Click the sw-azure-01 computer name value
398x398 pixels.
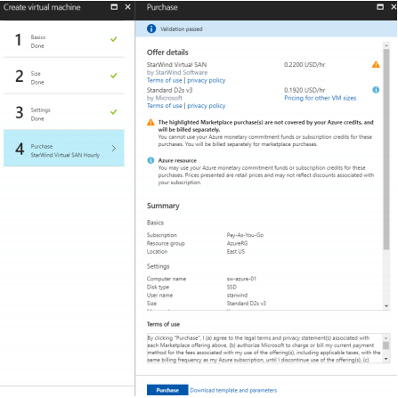pos(241,279)
